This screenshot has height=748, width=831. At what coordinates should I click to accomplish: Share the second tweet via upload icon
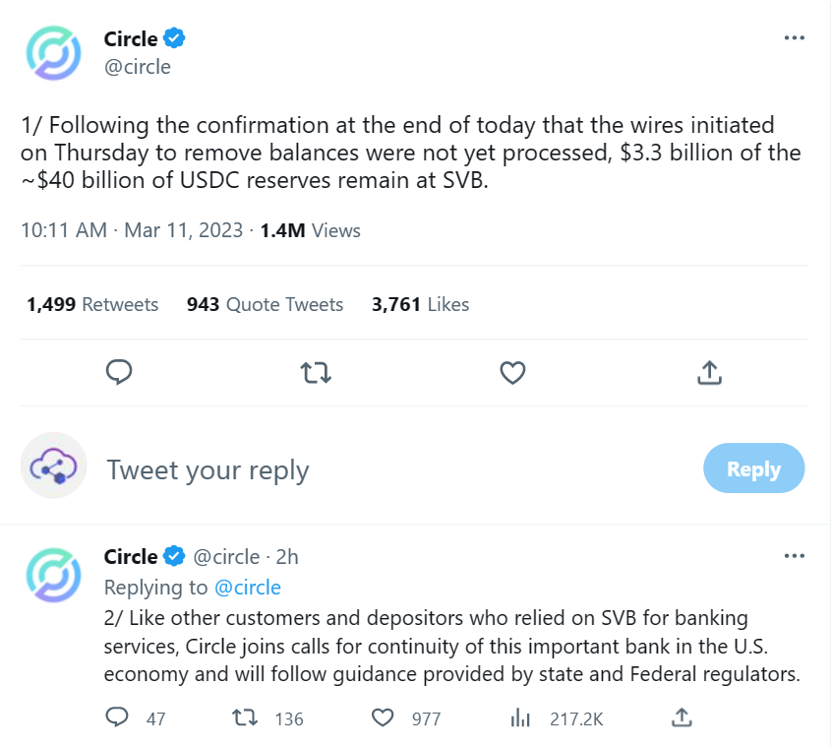[683, 717]
